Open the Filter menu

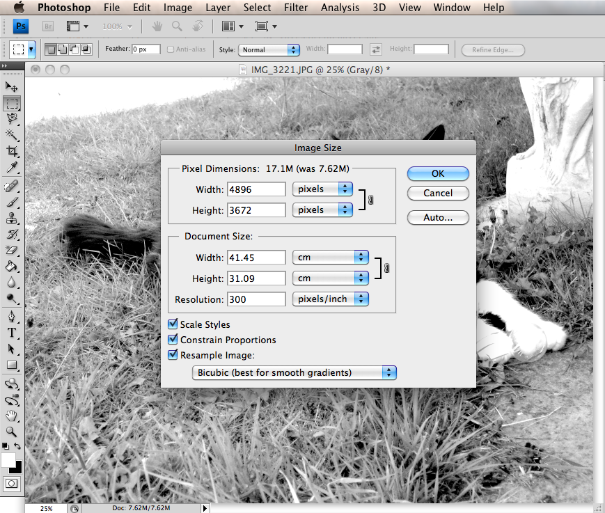[x=296, y=8]
